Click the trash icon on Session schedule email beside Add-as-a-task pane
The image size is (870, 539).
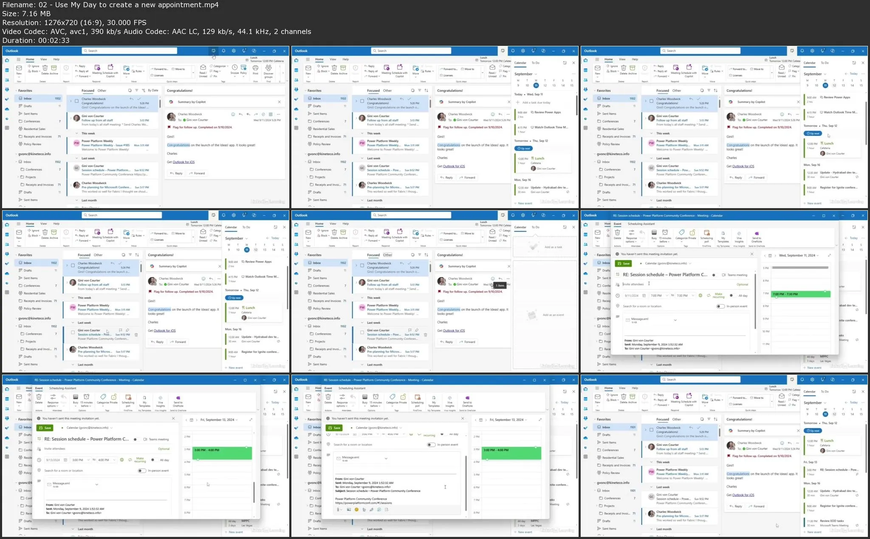coord(425,335)
